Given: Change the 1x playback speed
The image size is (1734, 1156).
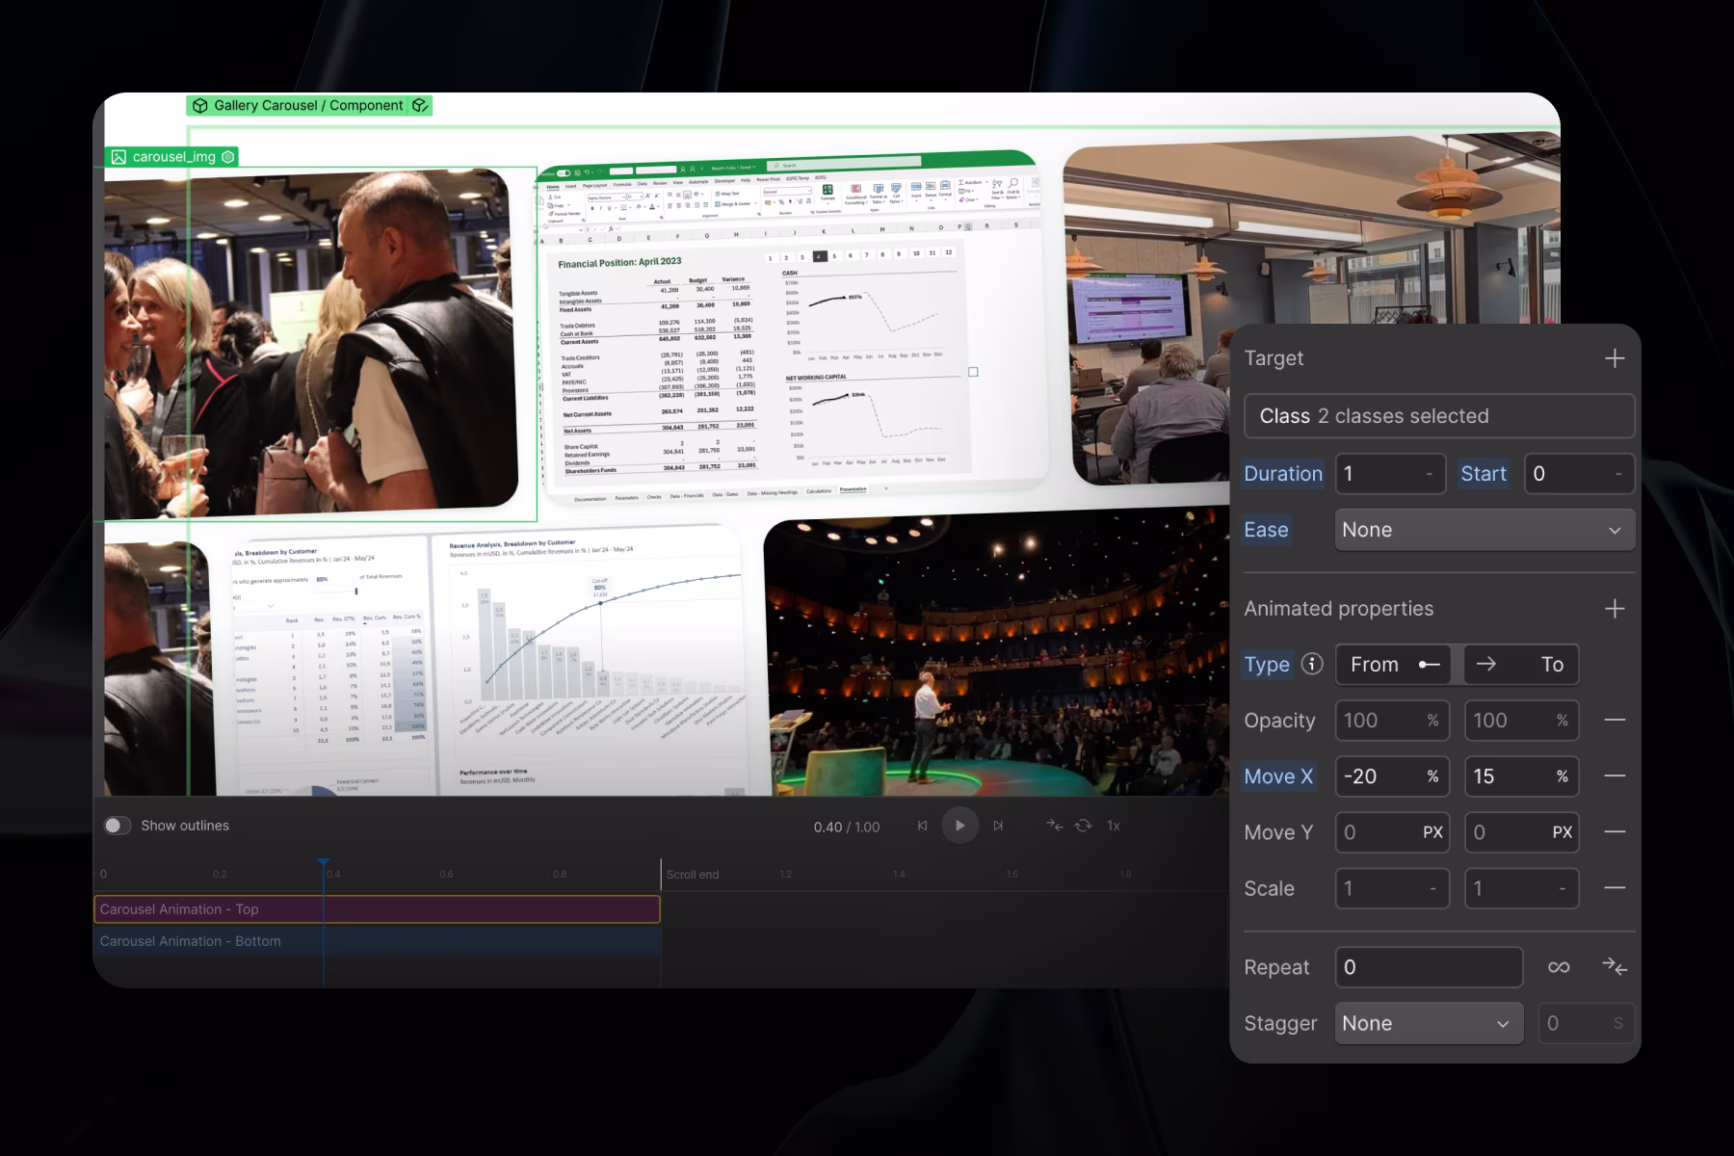Looking at the screenshot, I should (1113, 826).
